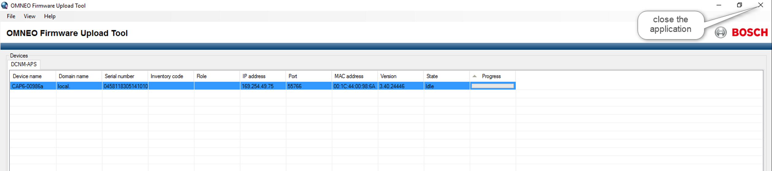Image resolution: width=772 pixels, height=171 pixels.
Task: Click serial number 0458118305141010 cell
Action: coord(125,86)
